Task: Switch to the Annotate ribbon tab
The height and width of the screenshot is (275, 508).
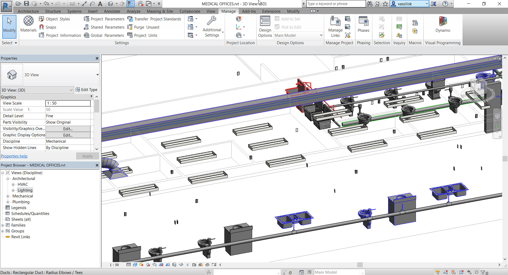Action: tap(112, 11)
